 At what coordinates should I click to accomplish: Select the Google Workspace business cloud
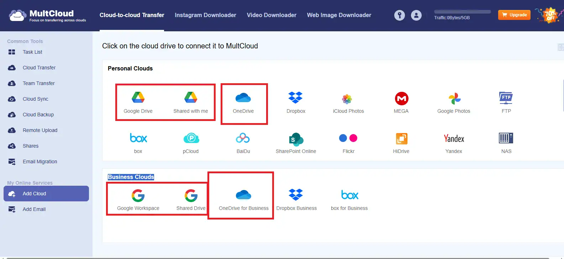click(138, 196)
